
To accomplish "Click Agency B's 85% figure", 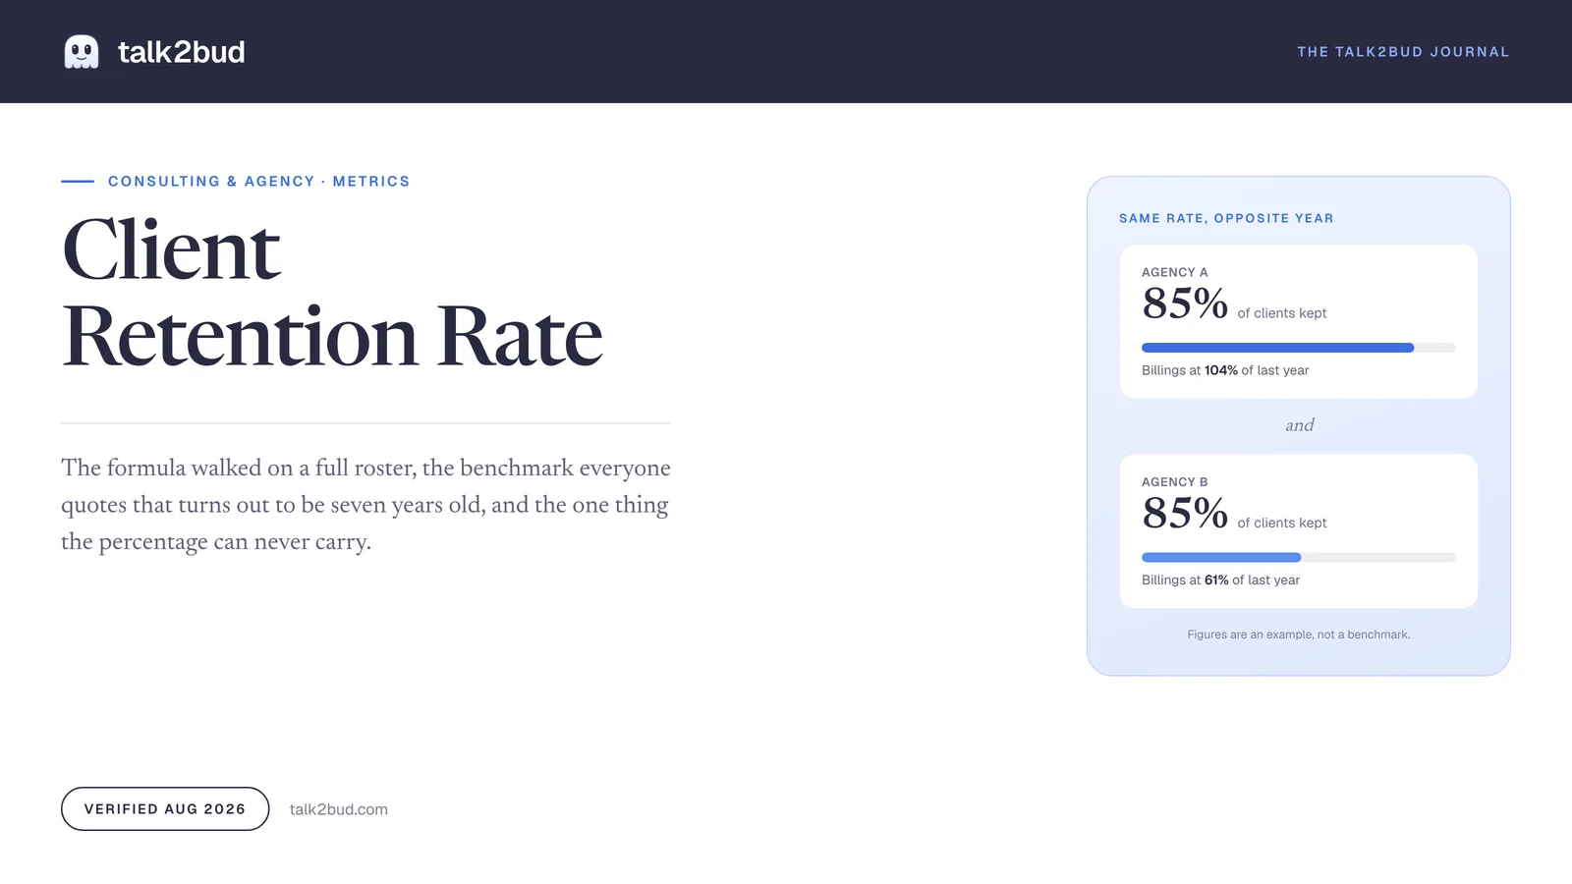I will [x=1185, y=513].
